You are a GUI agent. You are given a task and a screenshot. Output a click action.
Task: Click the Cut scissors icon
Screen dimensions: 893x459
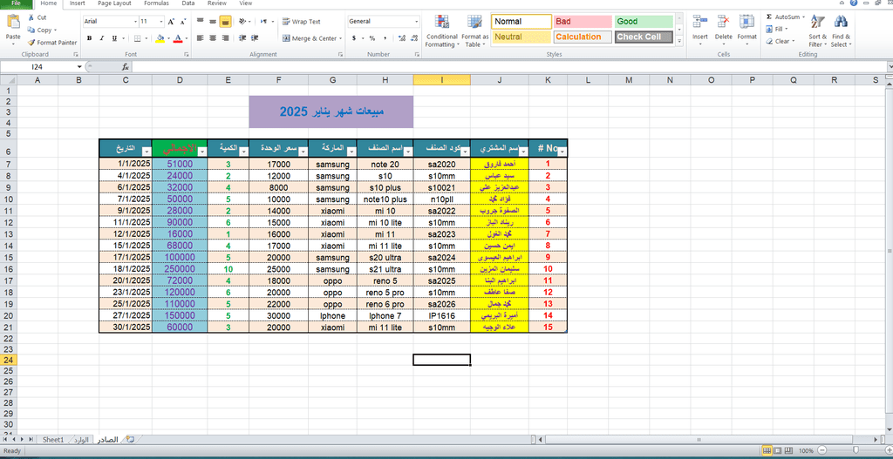coord(31,17)
